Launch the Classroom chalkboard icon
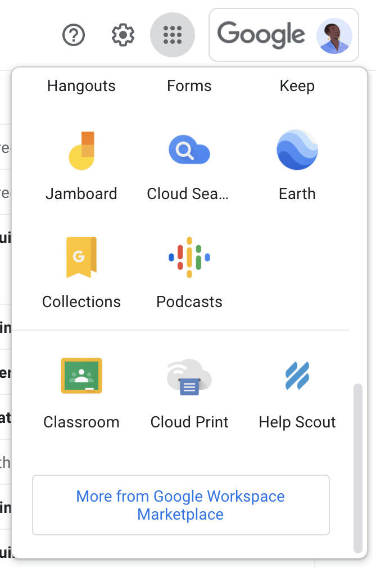 click(x=81, y=376)
